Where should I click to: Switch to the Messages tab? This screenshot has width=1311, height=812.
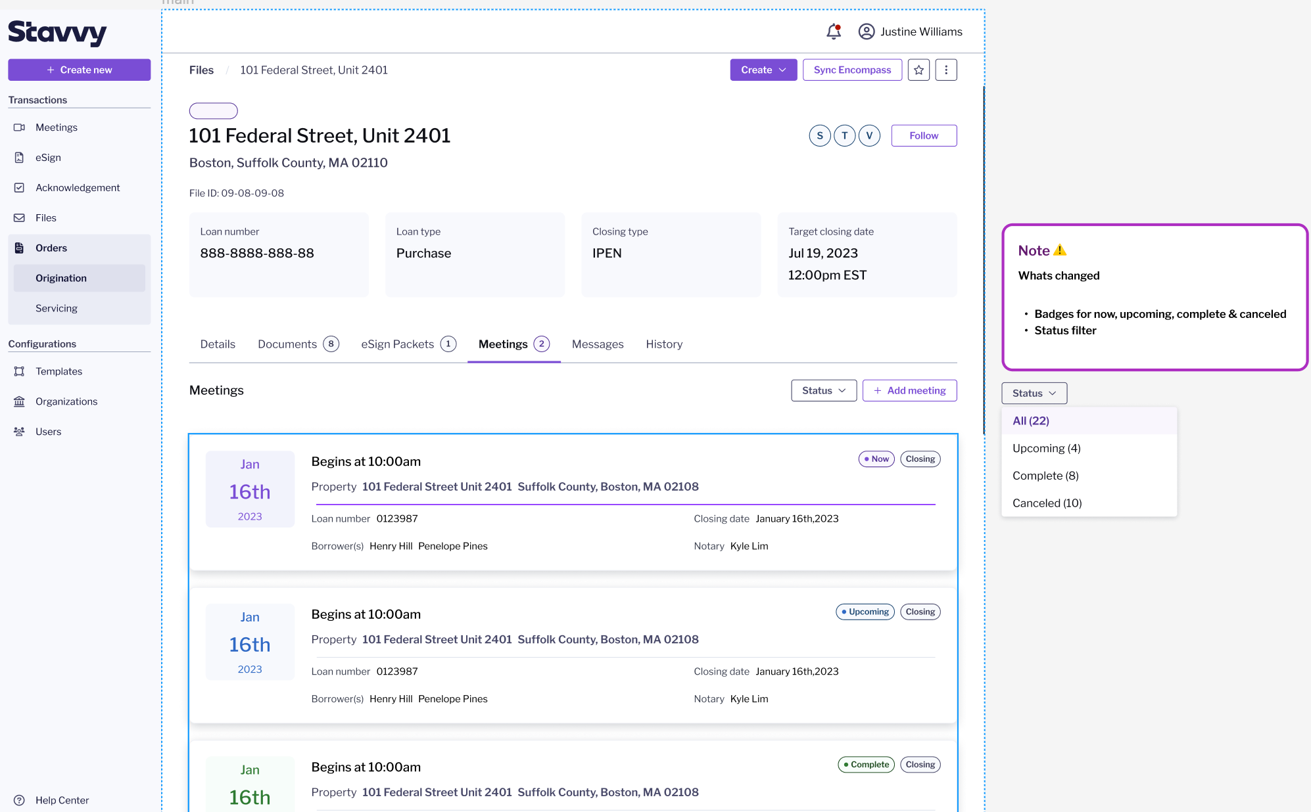[x=598, y=344]
